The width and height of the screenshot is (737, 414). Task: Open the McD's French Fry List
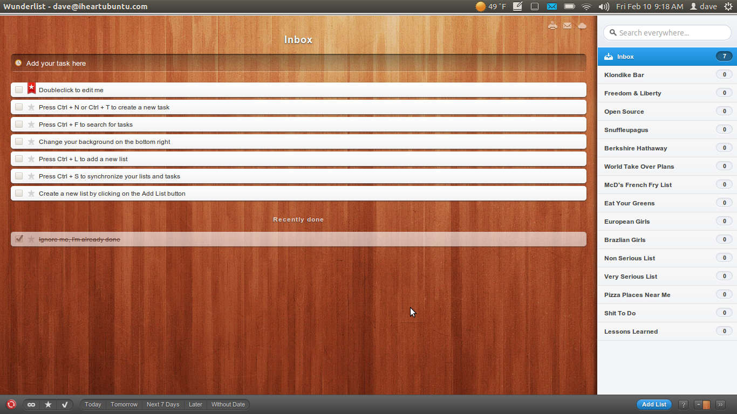(667, 185)
